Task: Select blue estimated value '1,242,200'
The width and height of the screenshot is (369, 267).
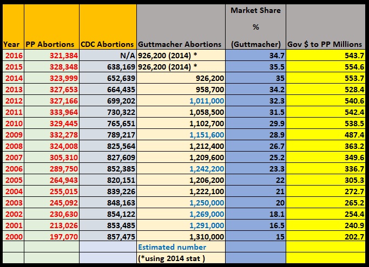Action: 207,169
